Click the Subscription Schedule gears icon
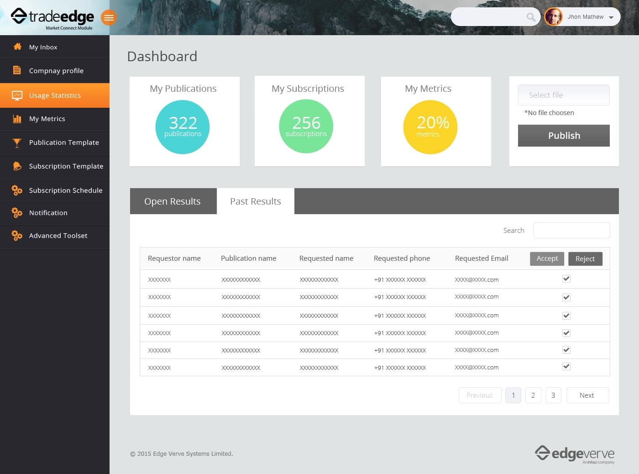 pyautogui.click(x=17, y=190)
